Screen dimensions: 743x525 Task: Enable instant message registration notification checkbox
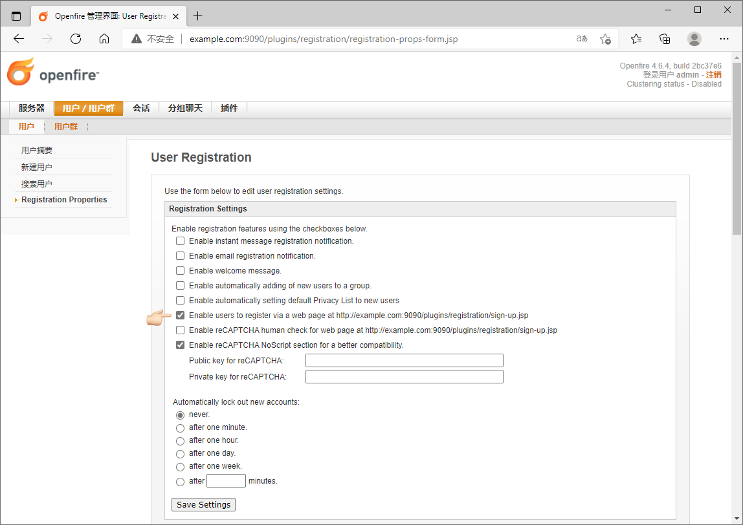point(180,241)
